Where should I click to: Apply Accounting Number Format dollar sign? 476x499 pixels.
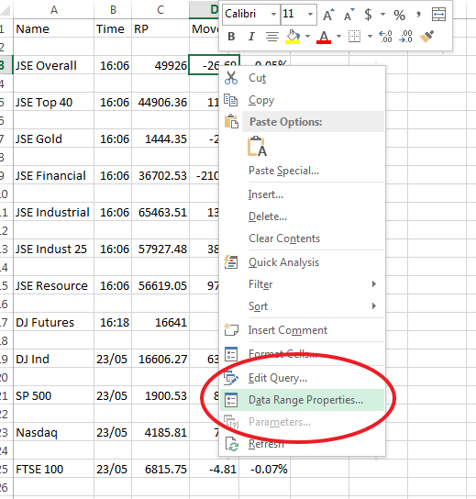coord(368,15)
